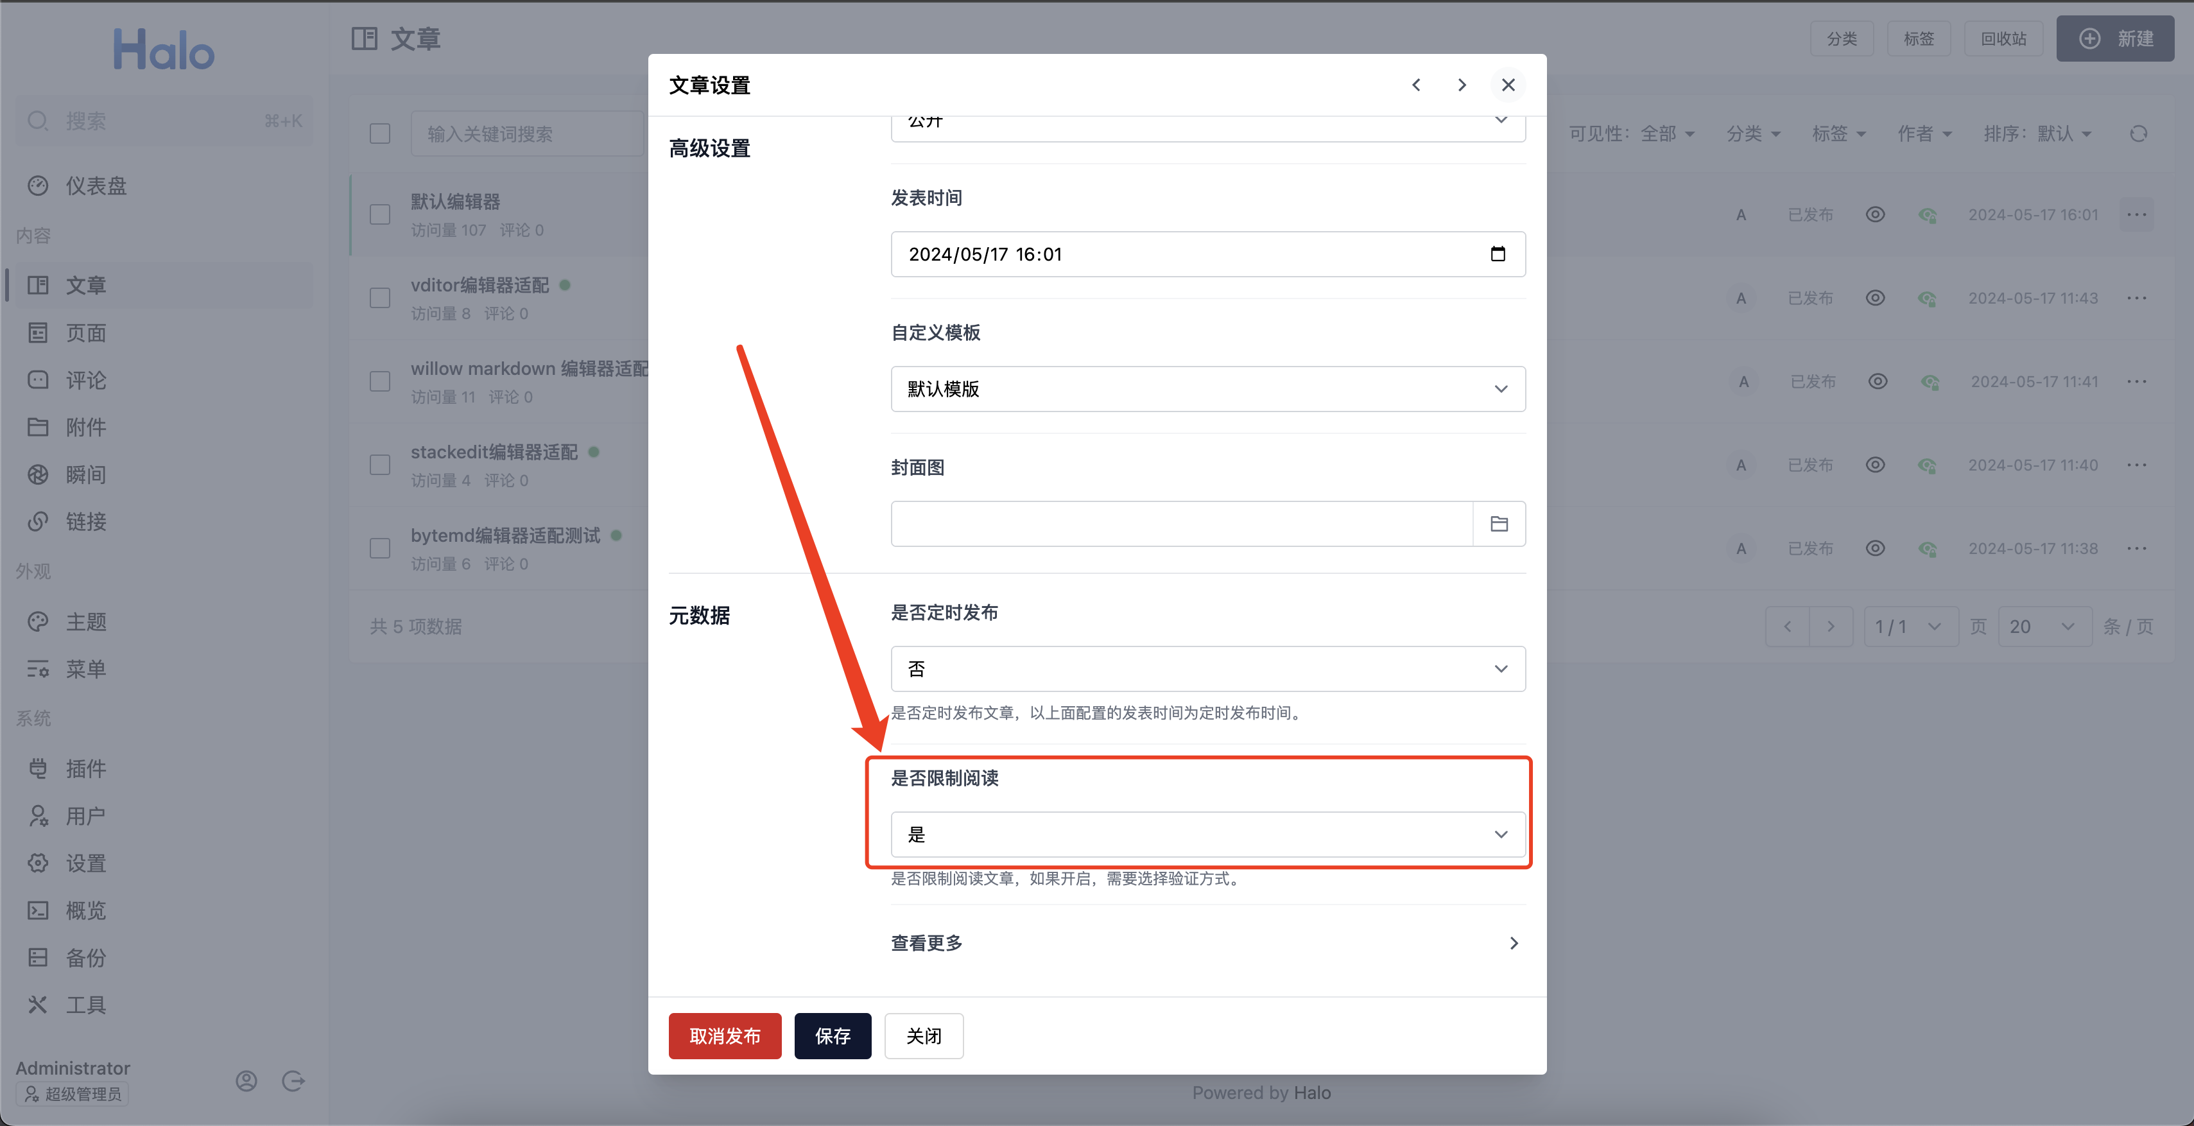The height and width of the screenshot is (1126, 2194).
Task: Refresh the article list
Action: (2138, 134)
